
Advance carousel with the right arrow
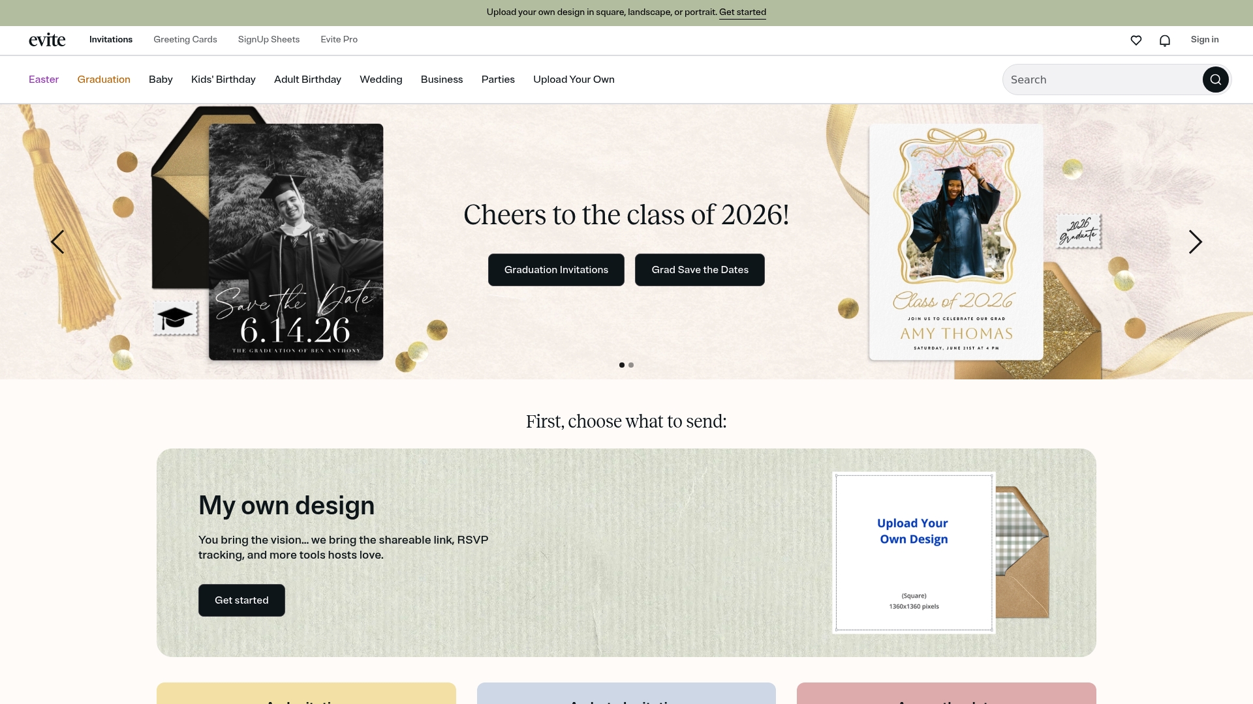(x=1196, y=242)
